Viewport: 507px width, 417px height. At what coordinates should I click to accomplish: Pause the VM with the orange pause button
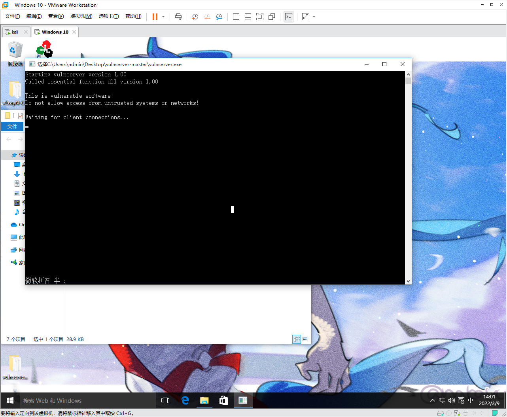point(155,17)
